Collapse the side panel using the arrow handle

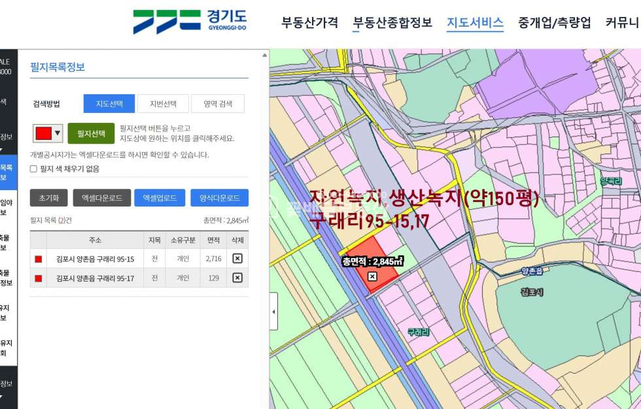click(x=273, y=311)
